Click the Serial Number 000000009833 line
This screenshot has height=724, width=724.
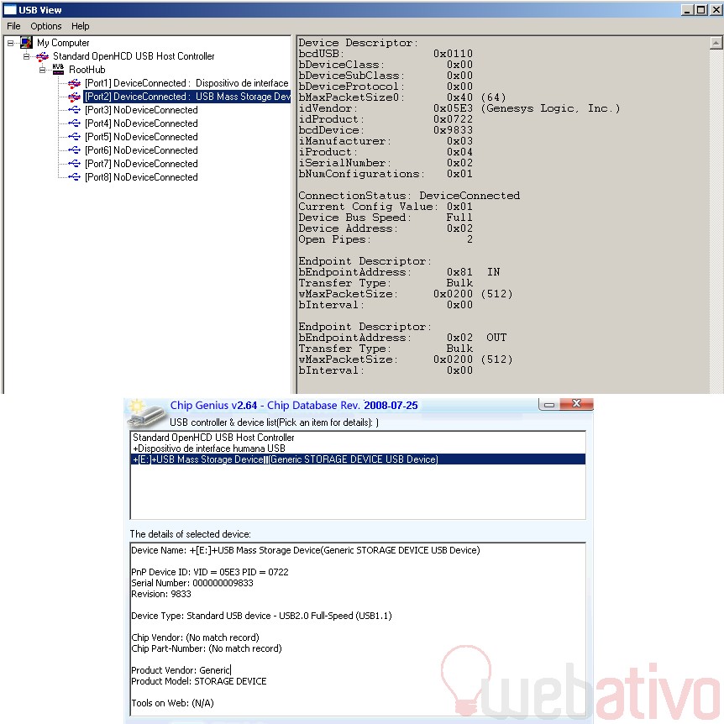pyautogui.click(x=192, y=583)
